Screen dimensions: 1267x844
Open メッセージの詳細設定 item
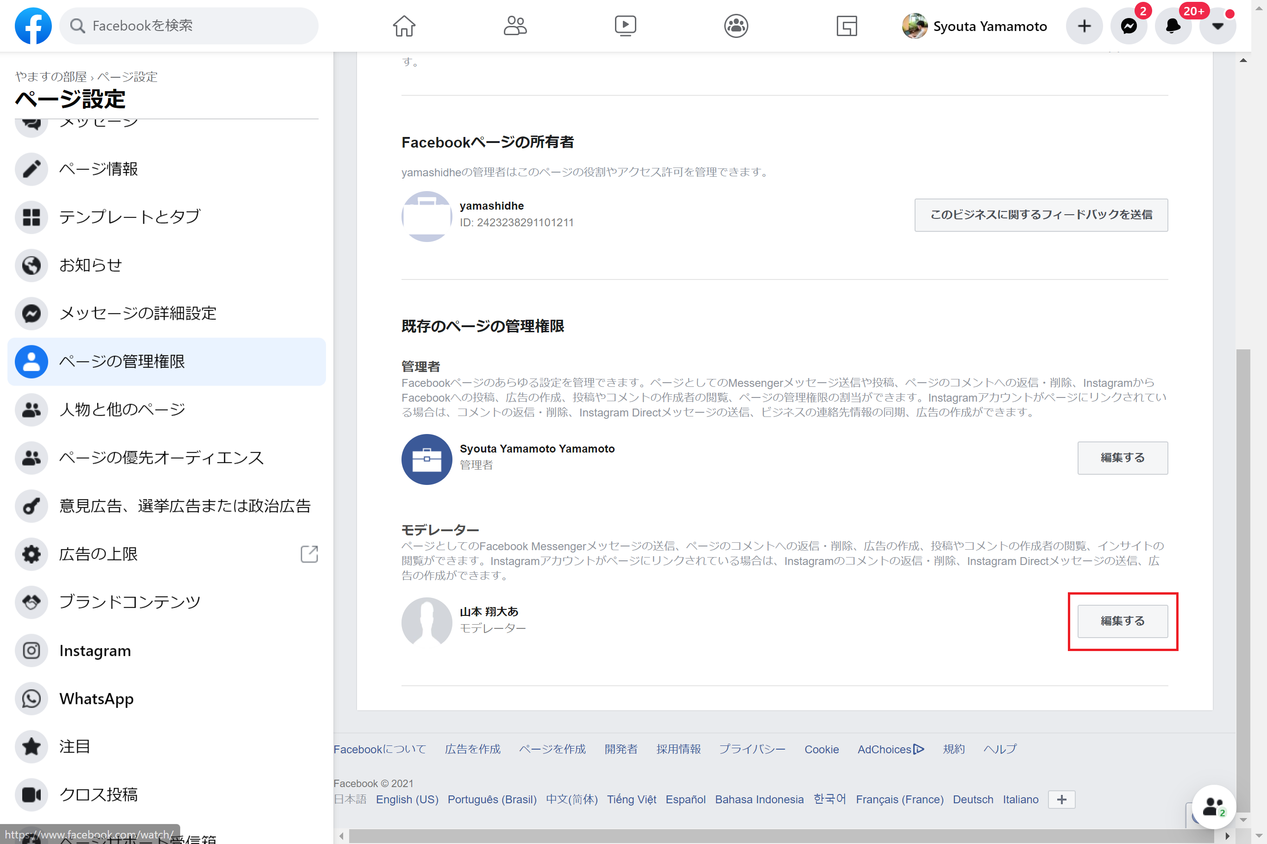[x=166, y=313]
